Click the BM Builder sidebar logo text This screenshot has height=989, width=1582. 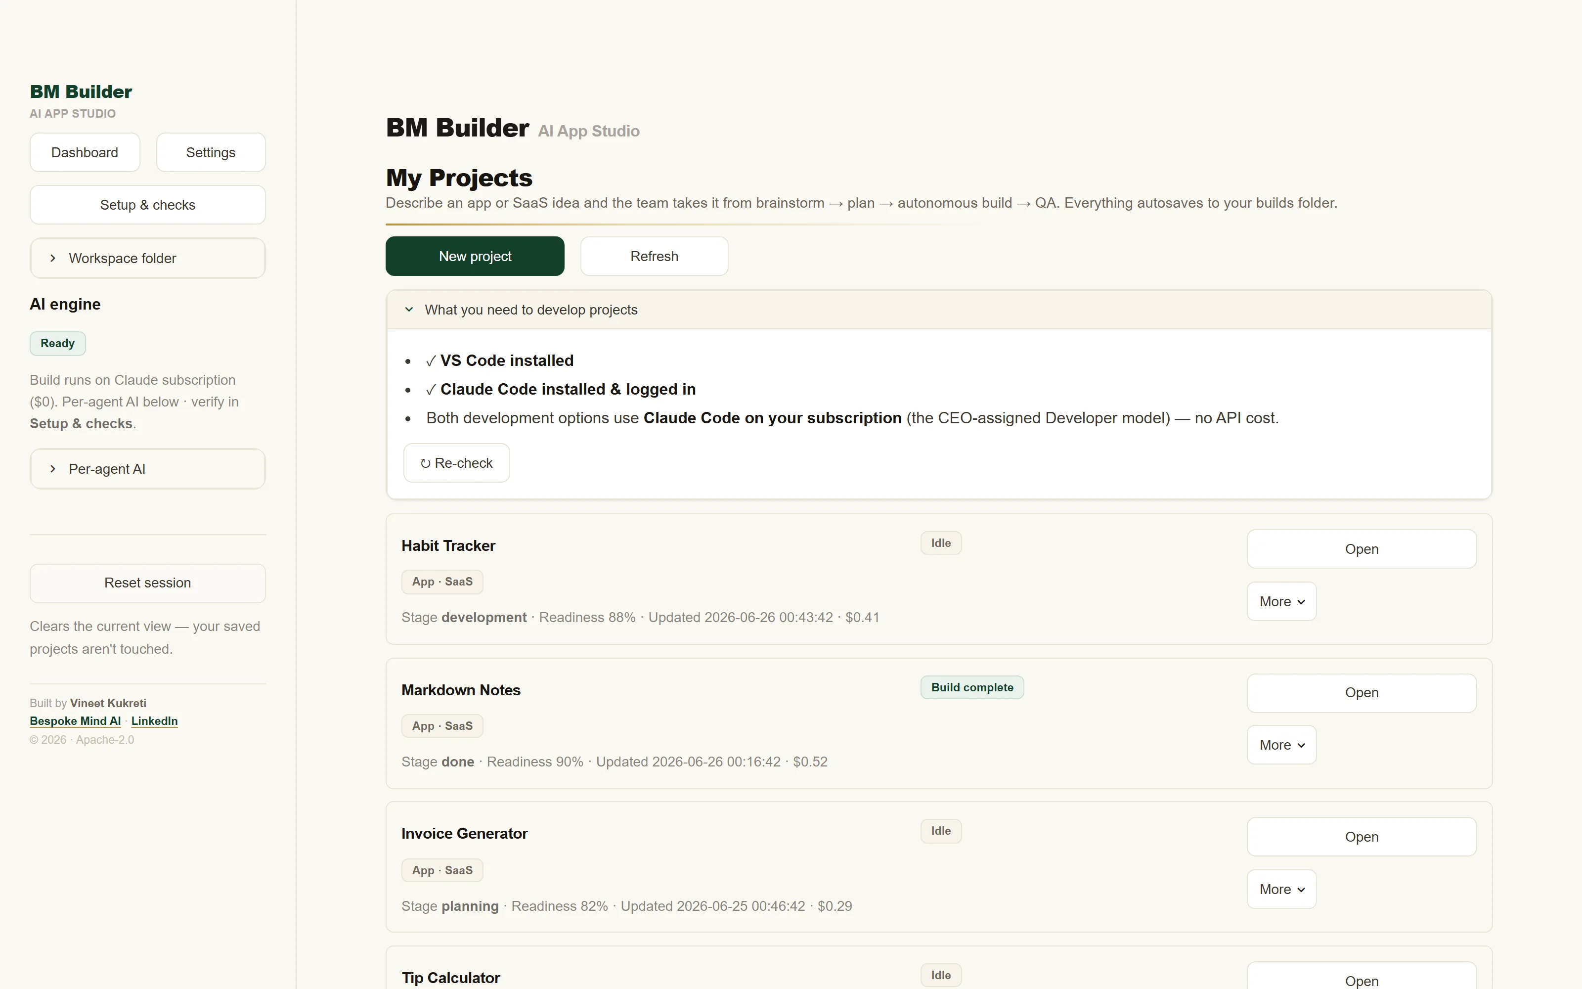click(81, 91)
